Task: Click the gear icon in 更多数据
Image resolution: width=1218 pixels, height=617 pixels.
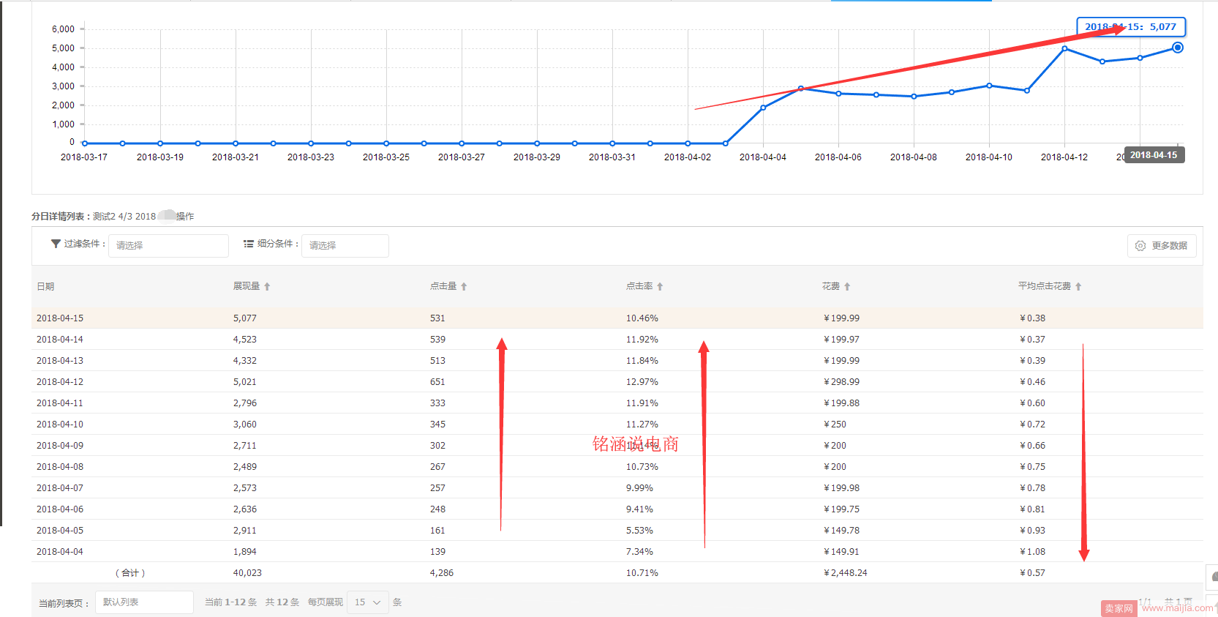Action: [x=1140, y=246]
